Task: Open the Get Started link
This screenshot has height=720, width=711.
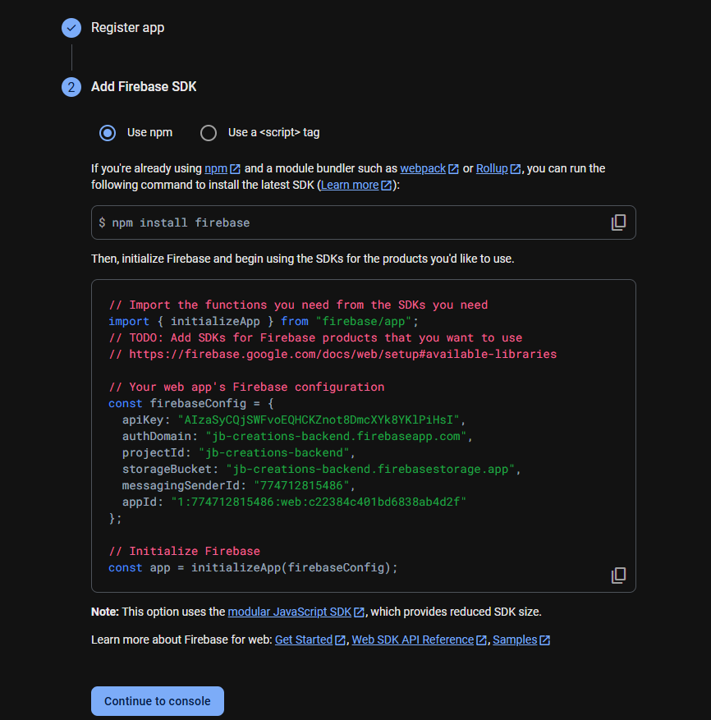Action: pos(303,640)
